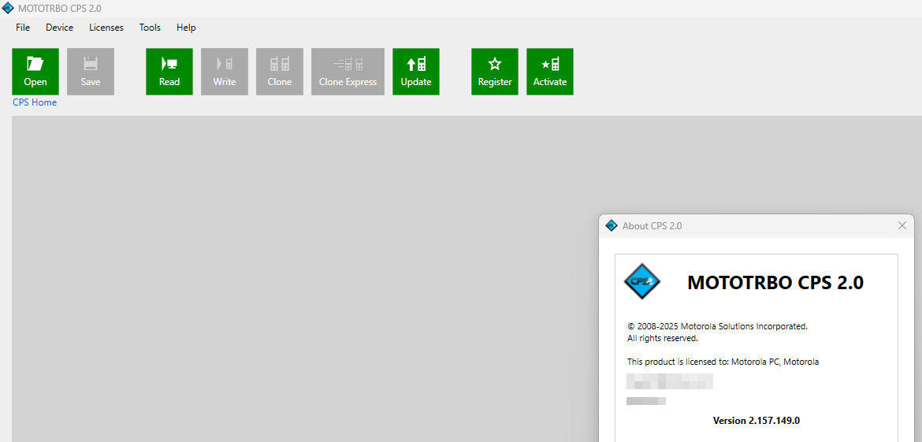Click the About CPS 2.0 dialog title icon

(612, 226)
